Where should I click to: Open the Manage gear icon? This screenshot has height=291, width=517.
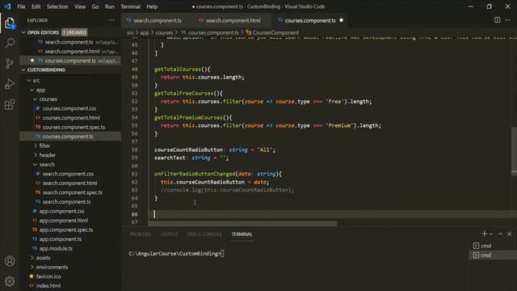(10, 281)
